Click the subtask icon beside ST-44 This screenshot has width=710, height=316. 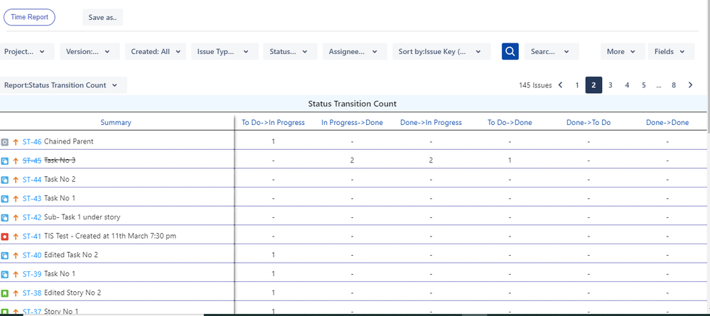(x=4, y=180)
